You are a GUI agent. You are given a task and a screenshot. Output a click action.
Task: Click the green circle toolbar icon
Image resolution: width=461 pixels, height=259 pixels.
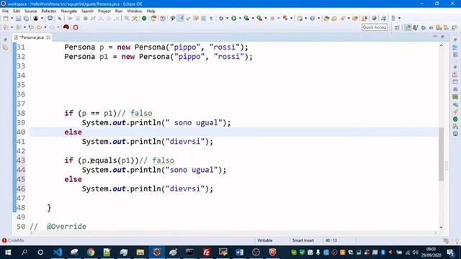point(144,18)
